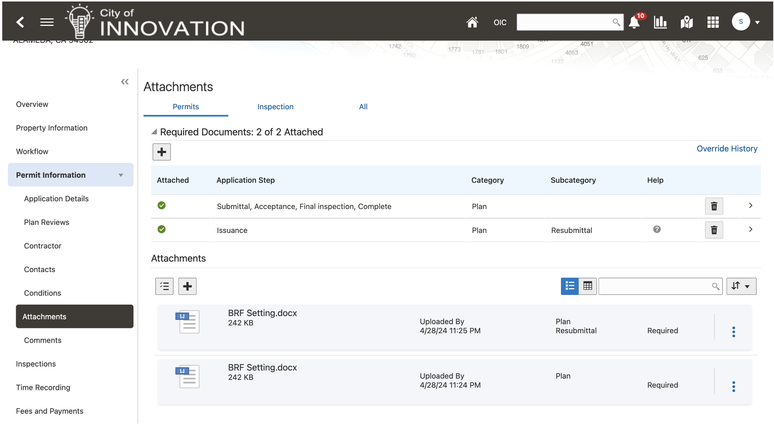774x433 pixels.
Task: Click inside the attachments search field
Action: (658, 286)
